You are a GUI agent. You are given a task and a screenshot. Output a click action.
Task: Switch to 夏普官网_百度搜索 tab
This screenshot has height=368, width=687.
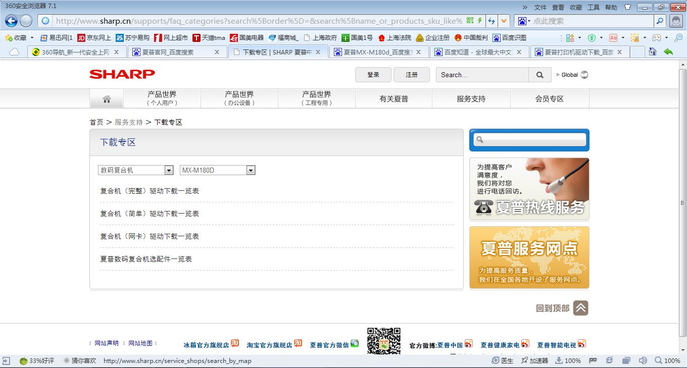point(177,52)
